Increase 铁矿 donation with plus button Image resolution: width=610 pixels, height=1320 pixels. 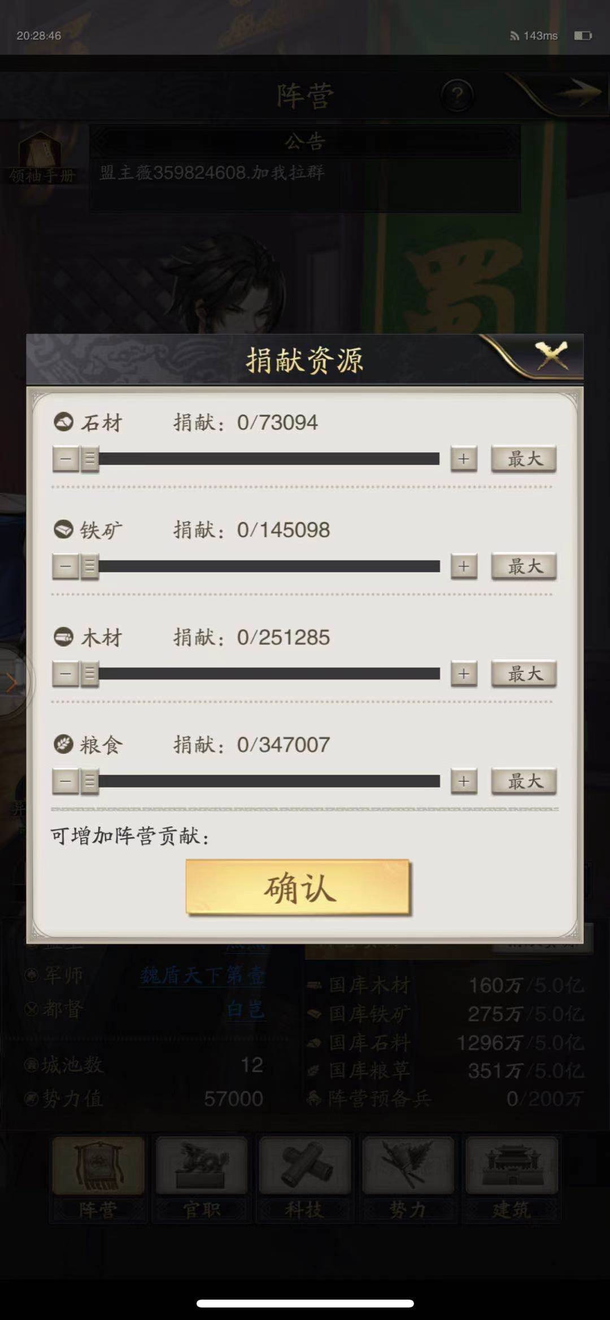tap(464, 566)
